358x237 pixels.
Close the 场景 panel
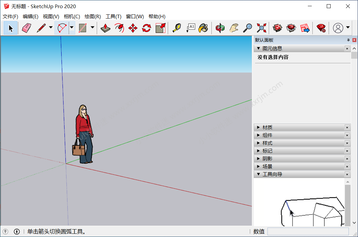[x=347, y=166]
